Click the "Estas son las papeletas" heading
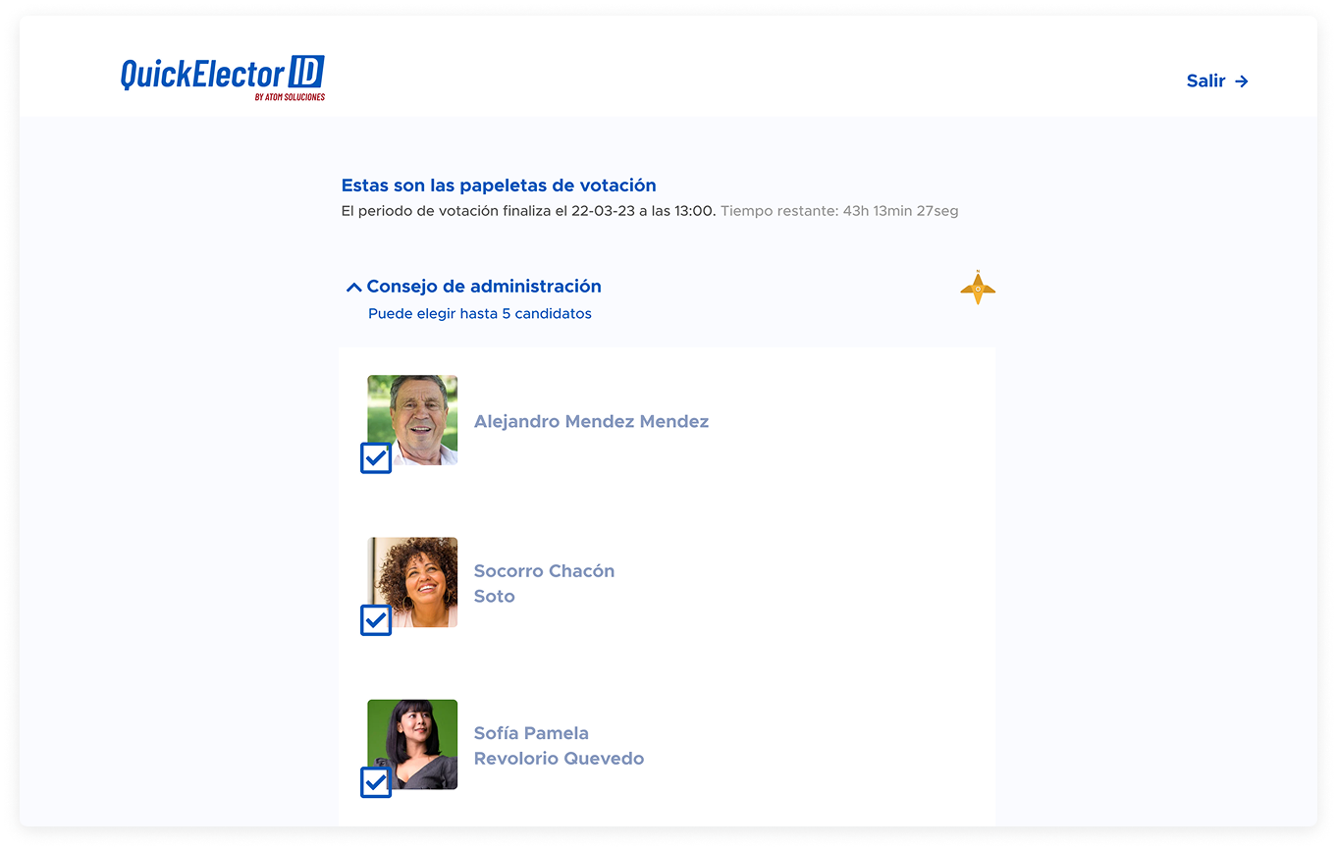The width and height of the screenshot is (1337, 850). point(499,186)
